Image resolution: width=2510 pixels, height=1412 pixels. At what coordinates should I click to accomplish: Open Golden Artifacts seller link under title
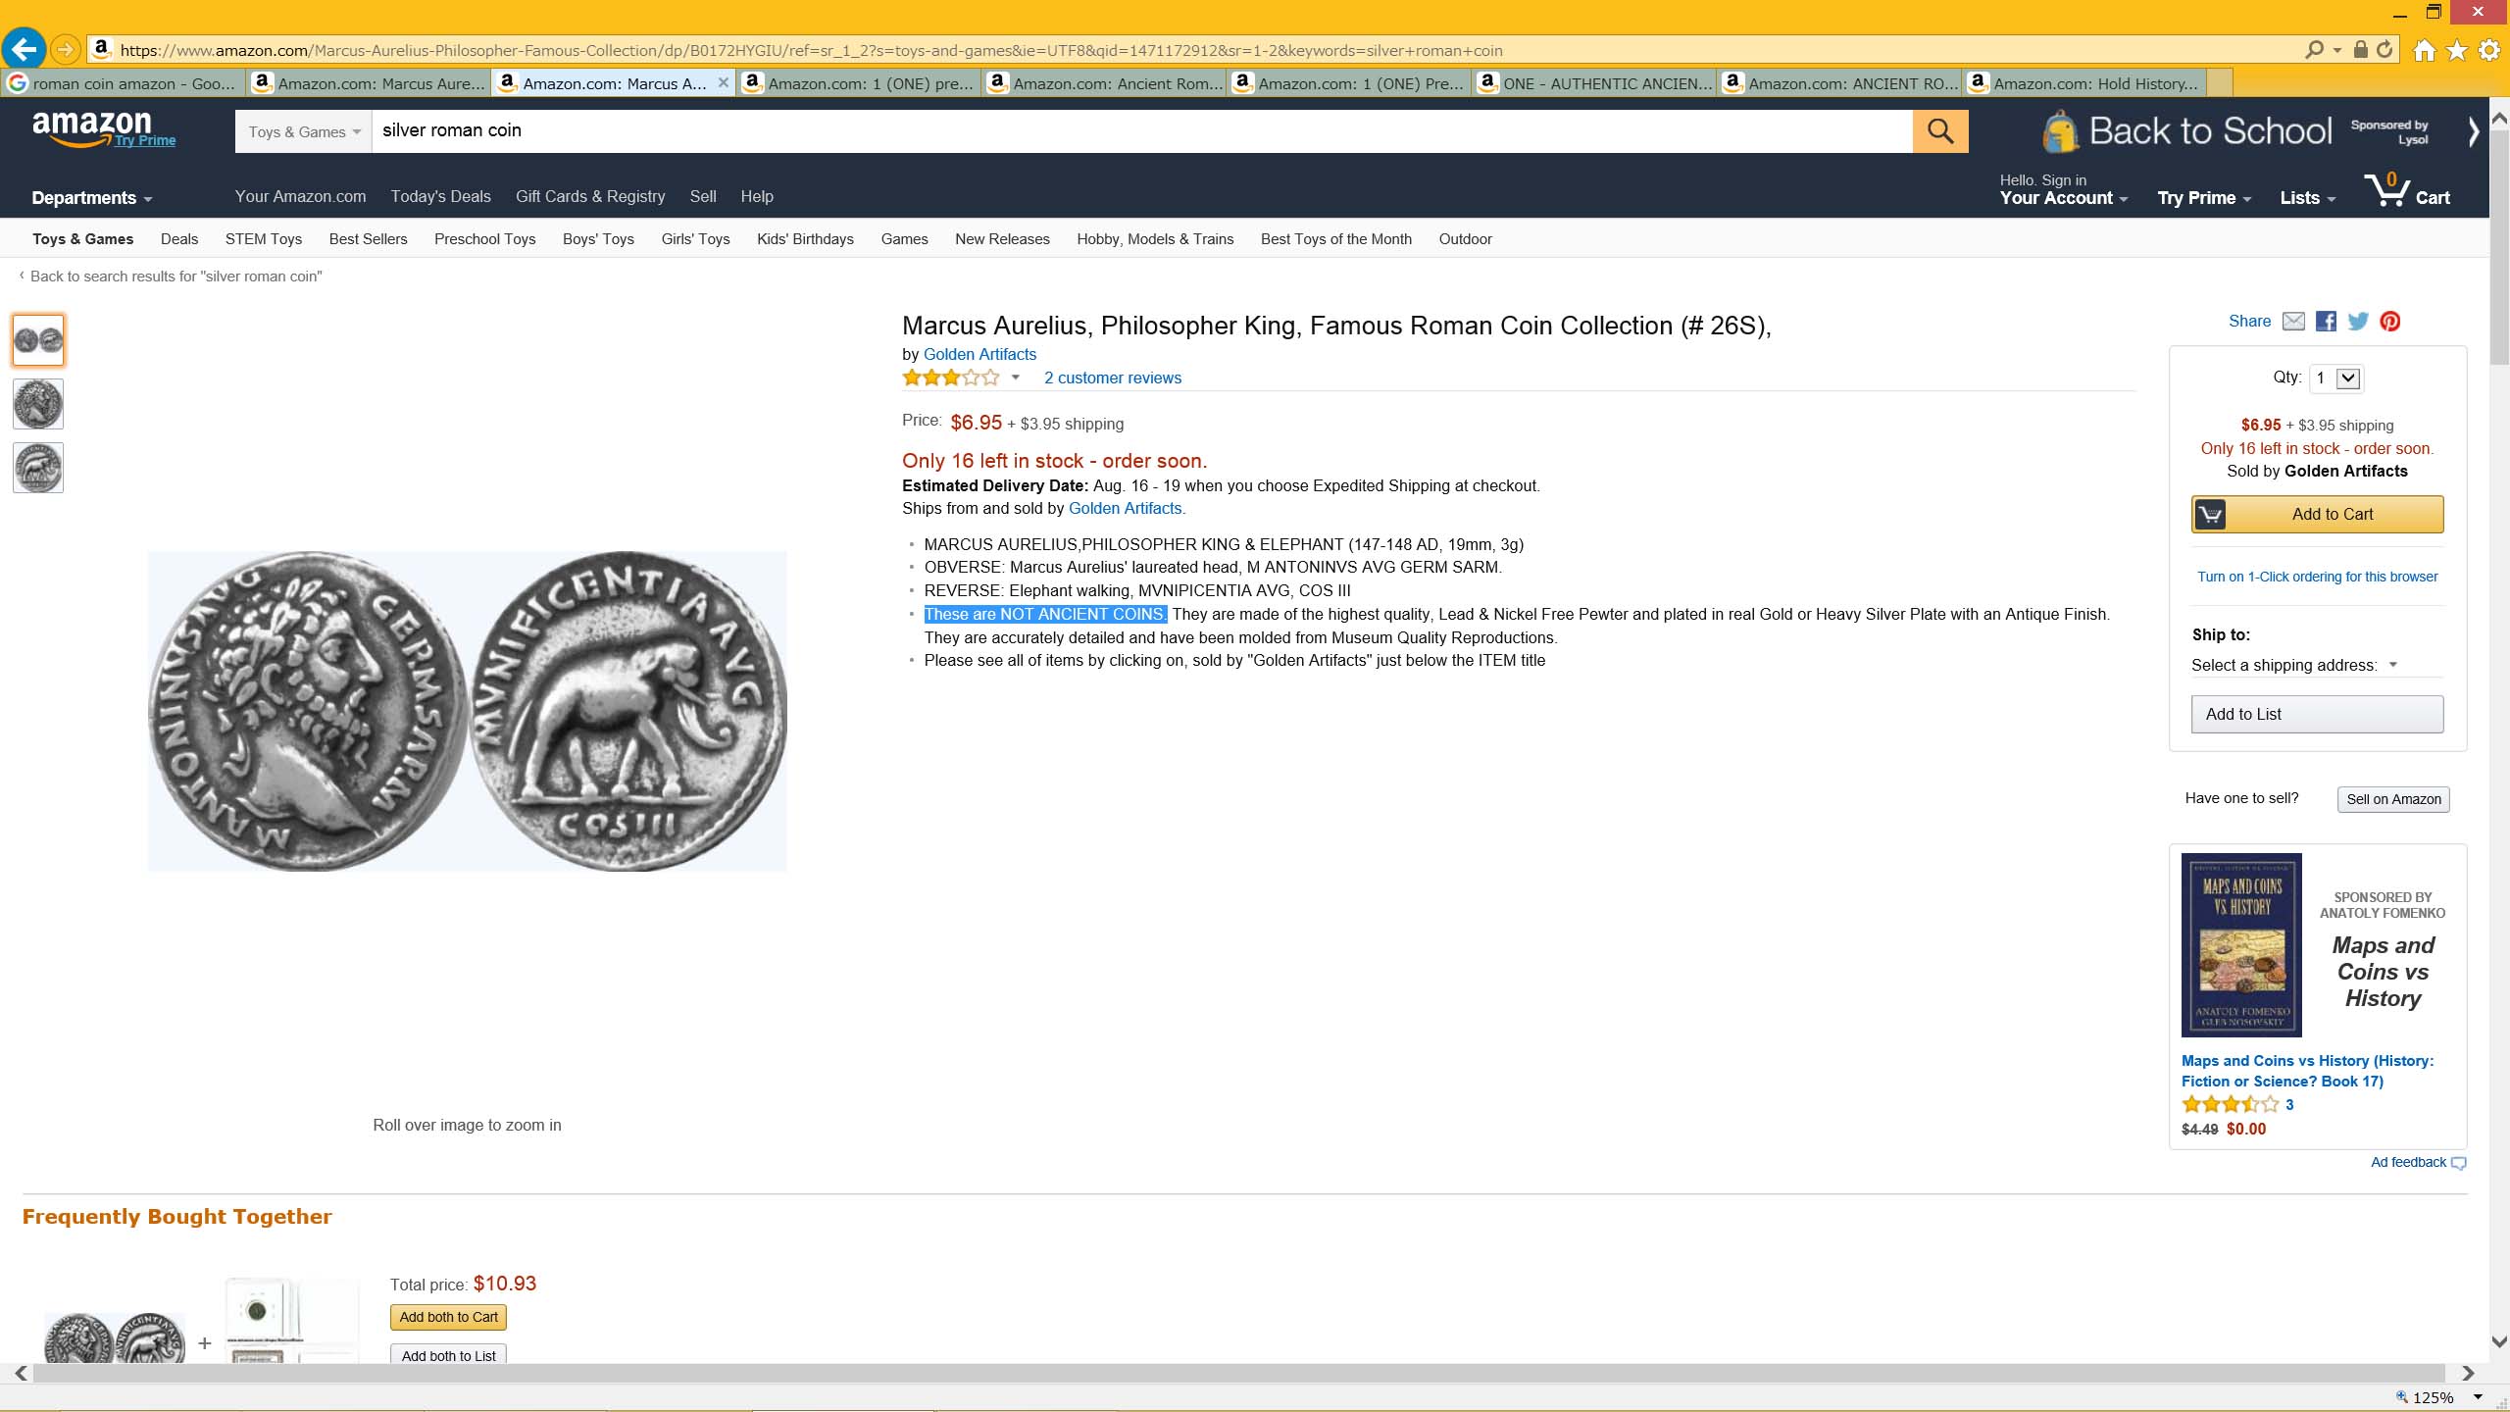pos(979,355)
